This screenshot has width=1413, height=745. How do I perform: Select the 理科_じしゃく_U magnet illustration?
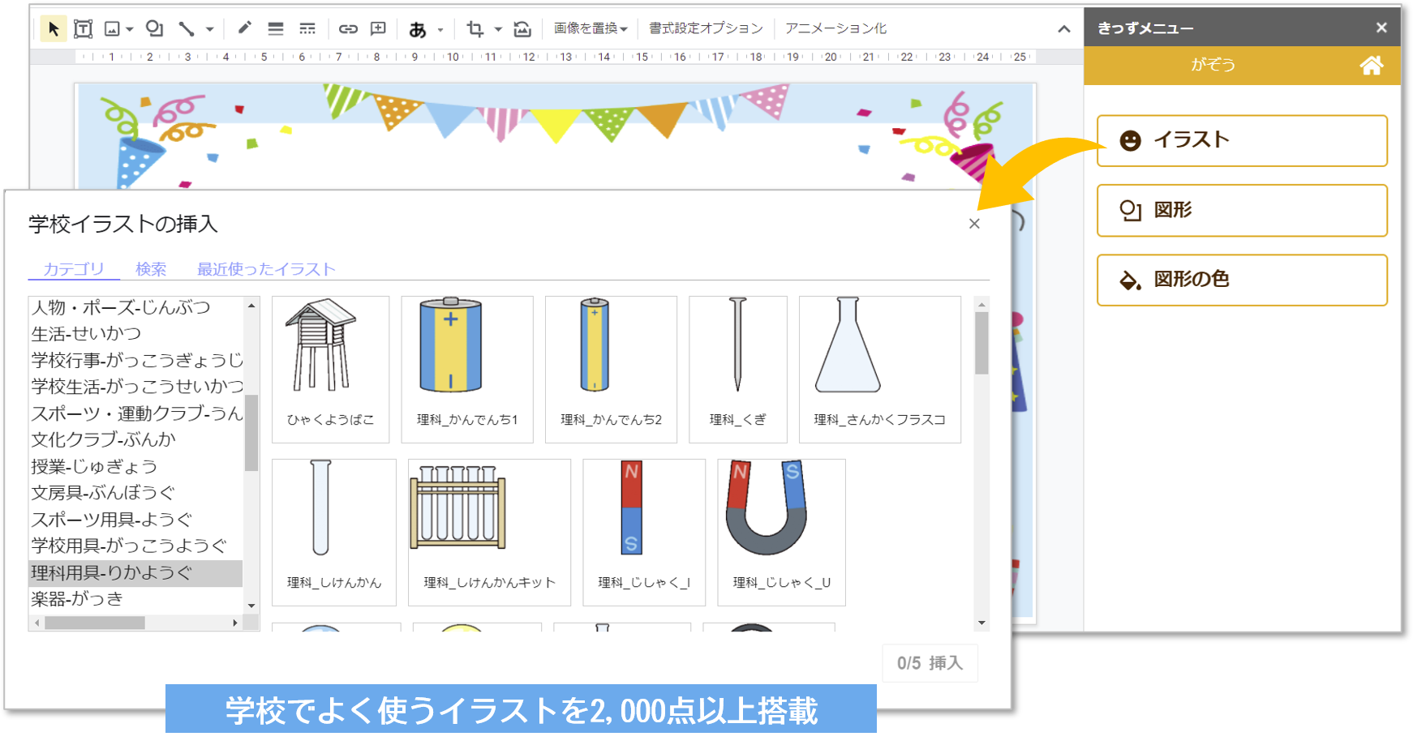pos(781,532)
